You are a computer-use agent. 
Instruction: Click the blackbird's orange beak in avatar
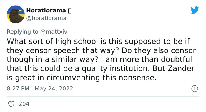tap(20, 11)
